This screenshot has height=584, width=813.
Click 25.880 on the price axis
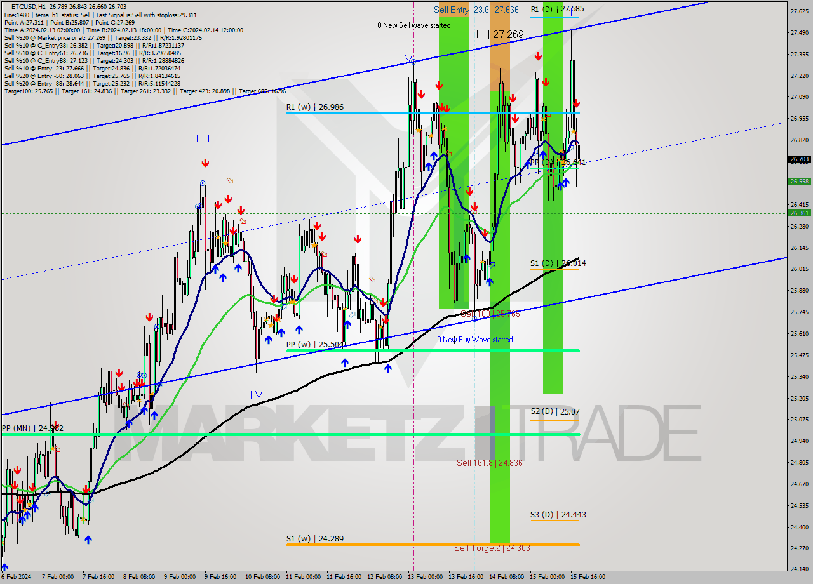pyautogui.click(x=800, y=290)
